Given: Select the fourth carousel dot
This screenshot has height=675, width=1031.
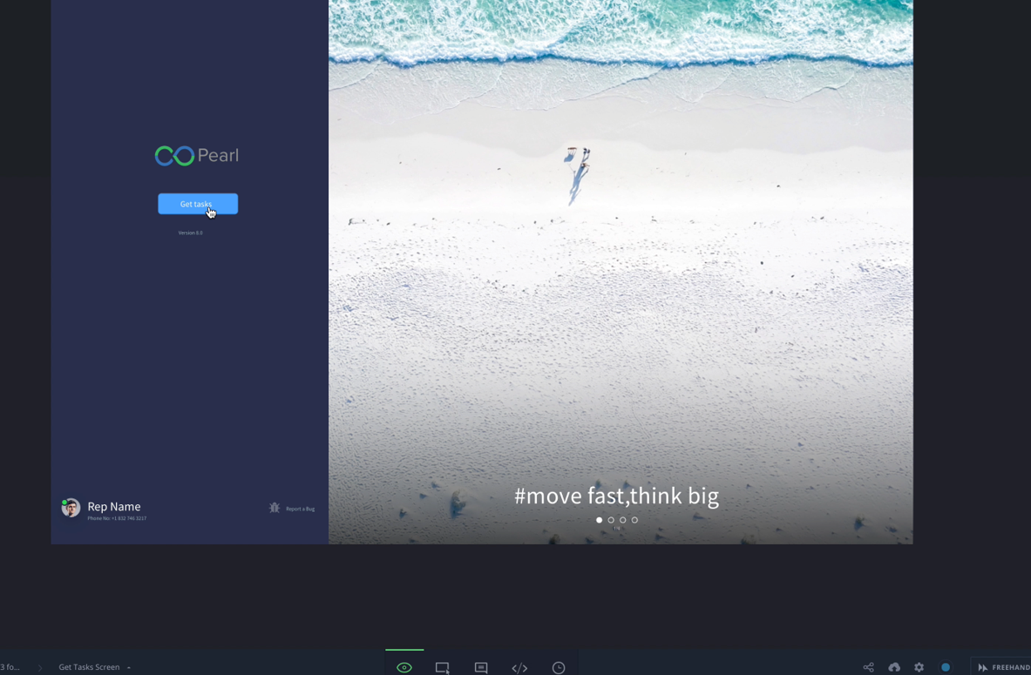Looking at the screenshot, I should [634, 520].
